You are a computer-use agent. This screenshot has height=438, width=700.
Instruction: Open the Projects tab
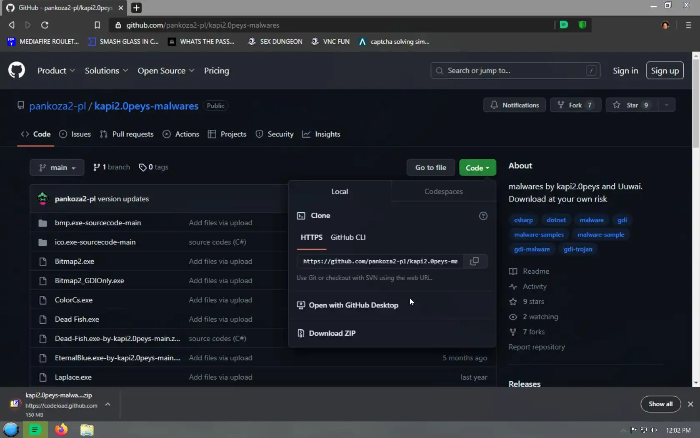click(x=227, y=134)
